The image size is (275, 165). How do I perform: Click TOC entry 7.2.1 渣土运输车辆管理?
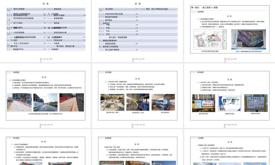point(118,50)
